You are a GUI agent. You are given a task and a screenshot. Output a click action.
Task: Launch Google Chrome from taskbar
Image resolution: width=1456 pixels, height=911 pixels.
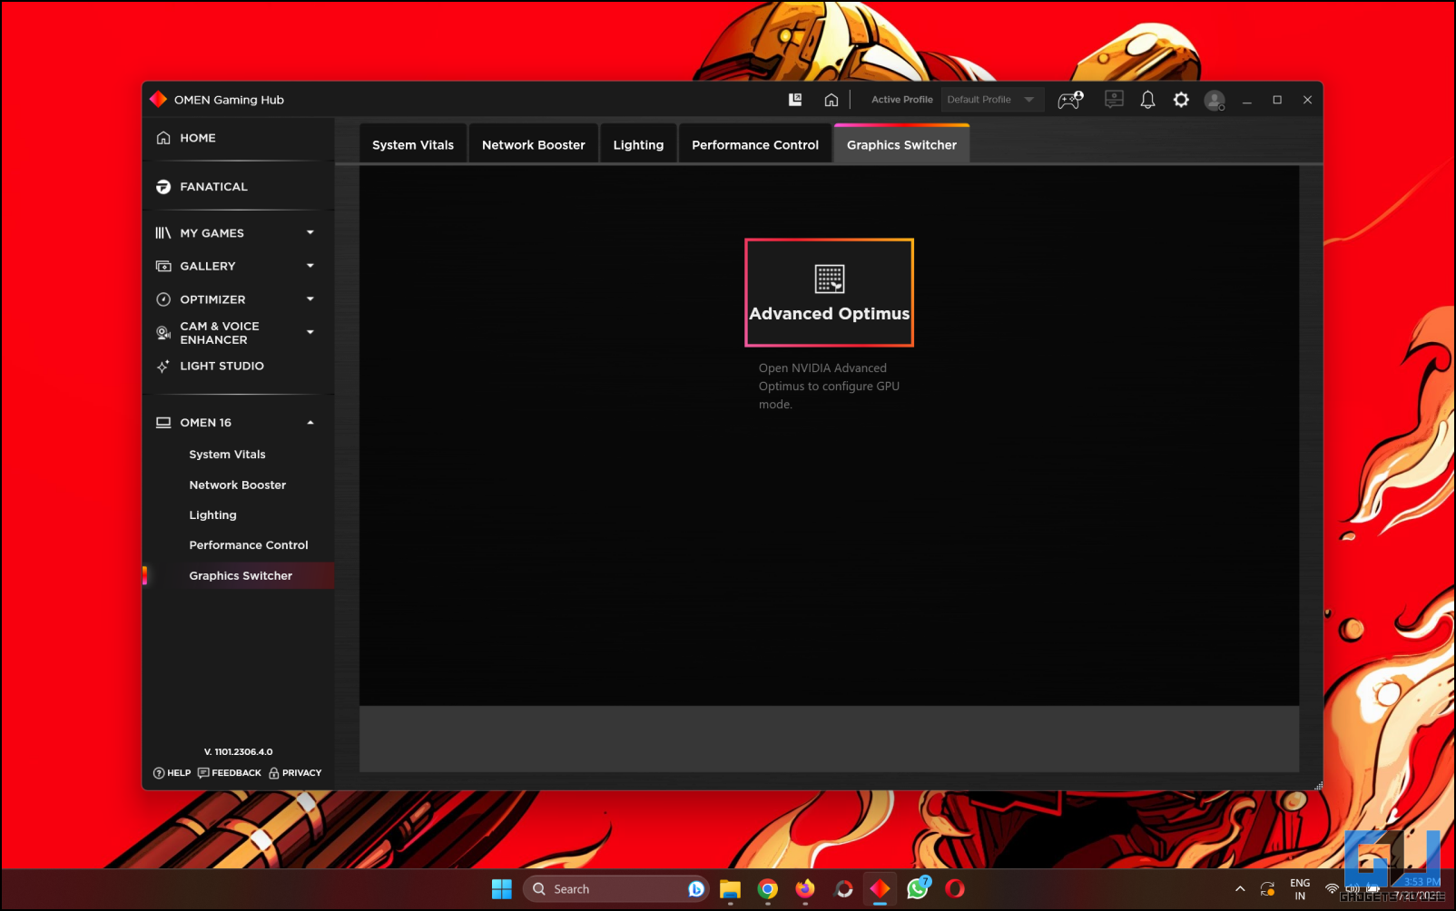[768, 889]
